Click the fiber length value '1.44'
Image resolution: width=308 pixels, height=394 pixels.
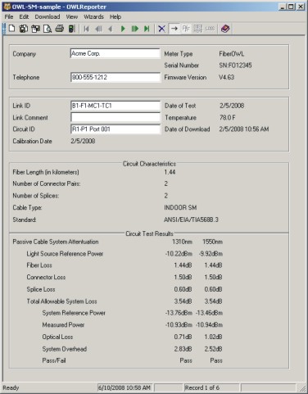[170, 172]
